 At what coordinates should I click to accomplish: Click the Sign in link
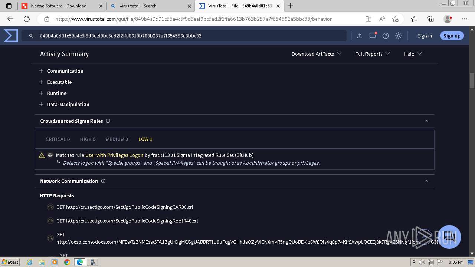pos(425,36)
